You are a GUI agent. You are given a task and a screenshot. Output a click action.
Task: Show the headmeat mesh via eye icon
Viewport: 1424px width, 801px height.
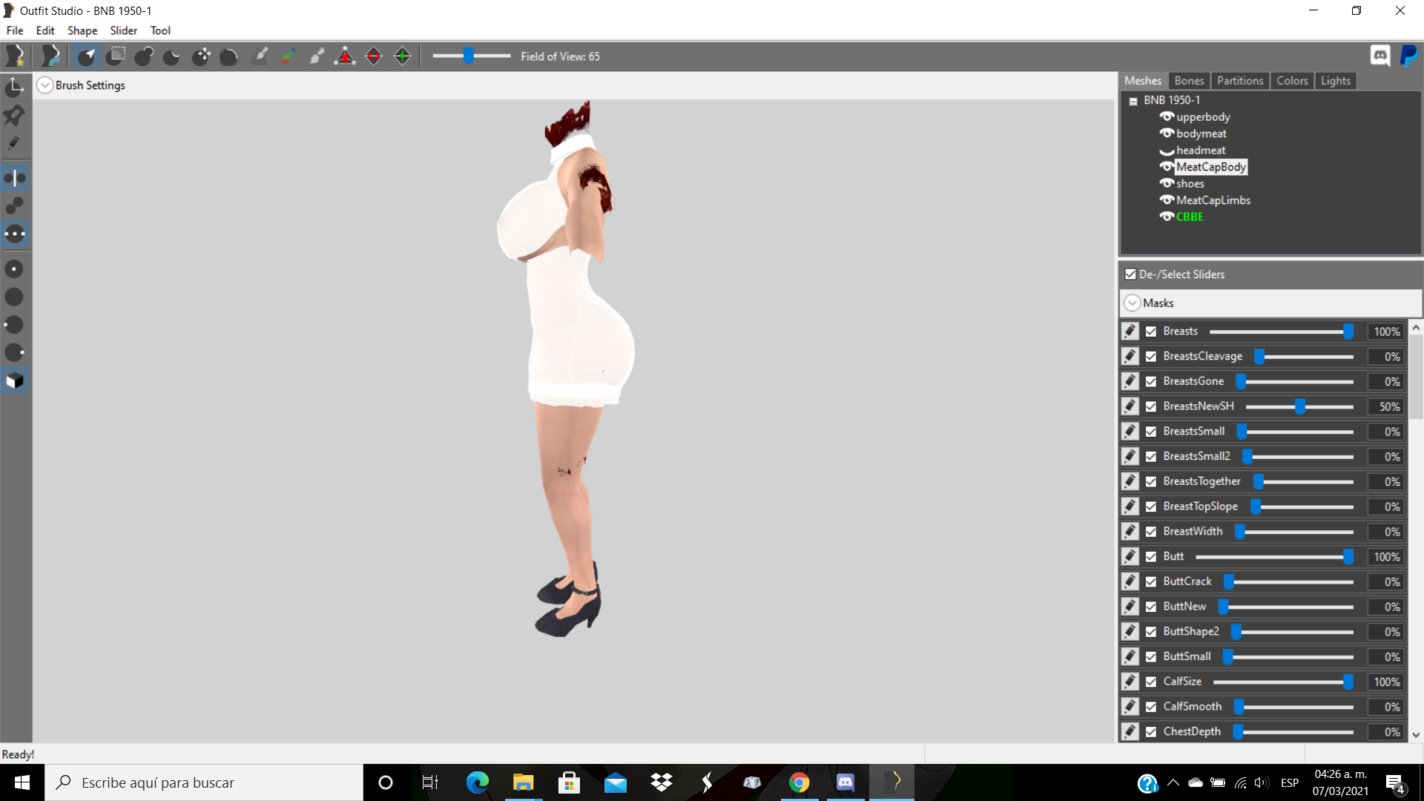coord(1167,151)
